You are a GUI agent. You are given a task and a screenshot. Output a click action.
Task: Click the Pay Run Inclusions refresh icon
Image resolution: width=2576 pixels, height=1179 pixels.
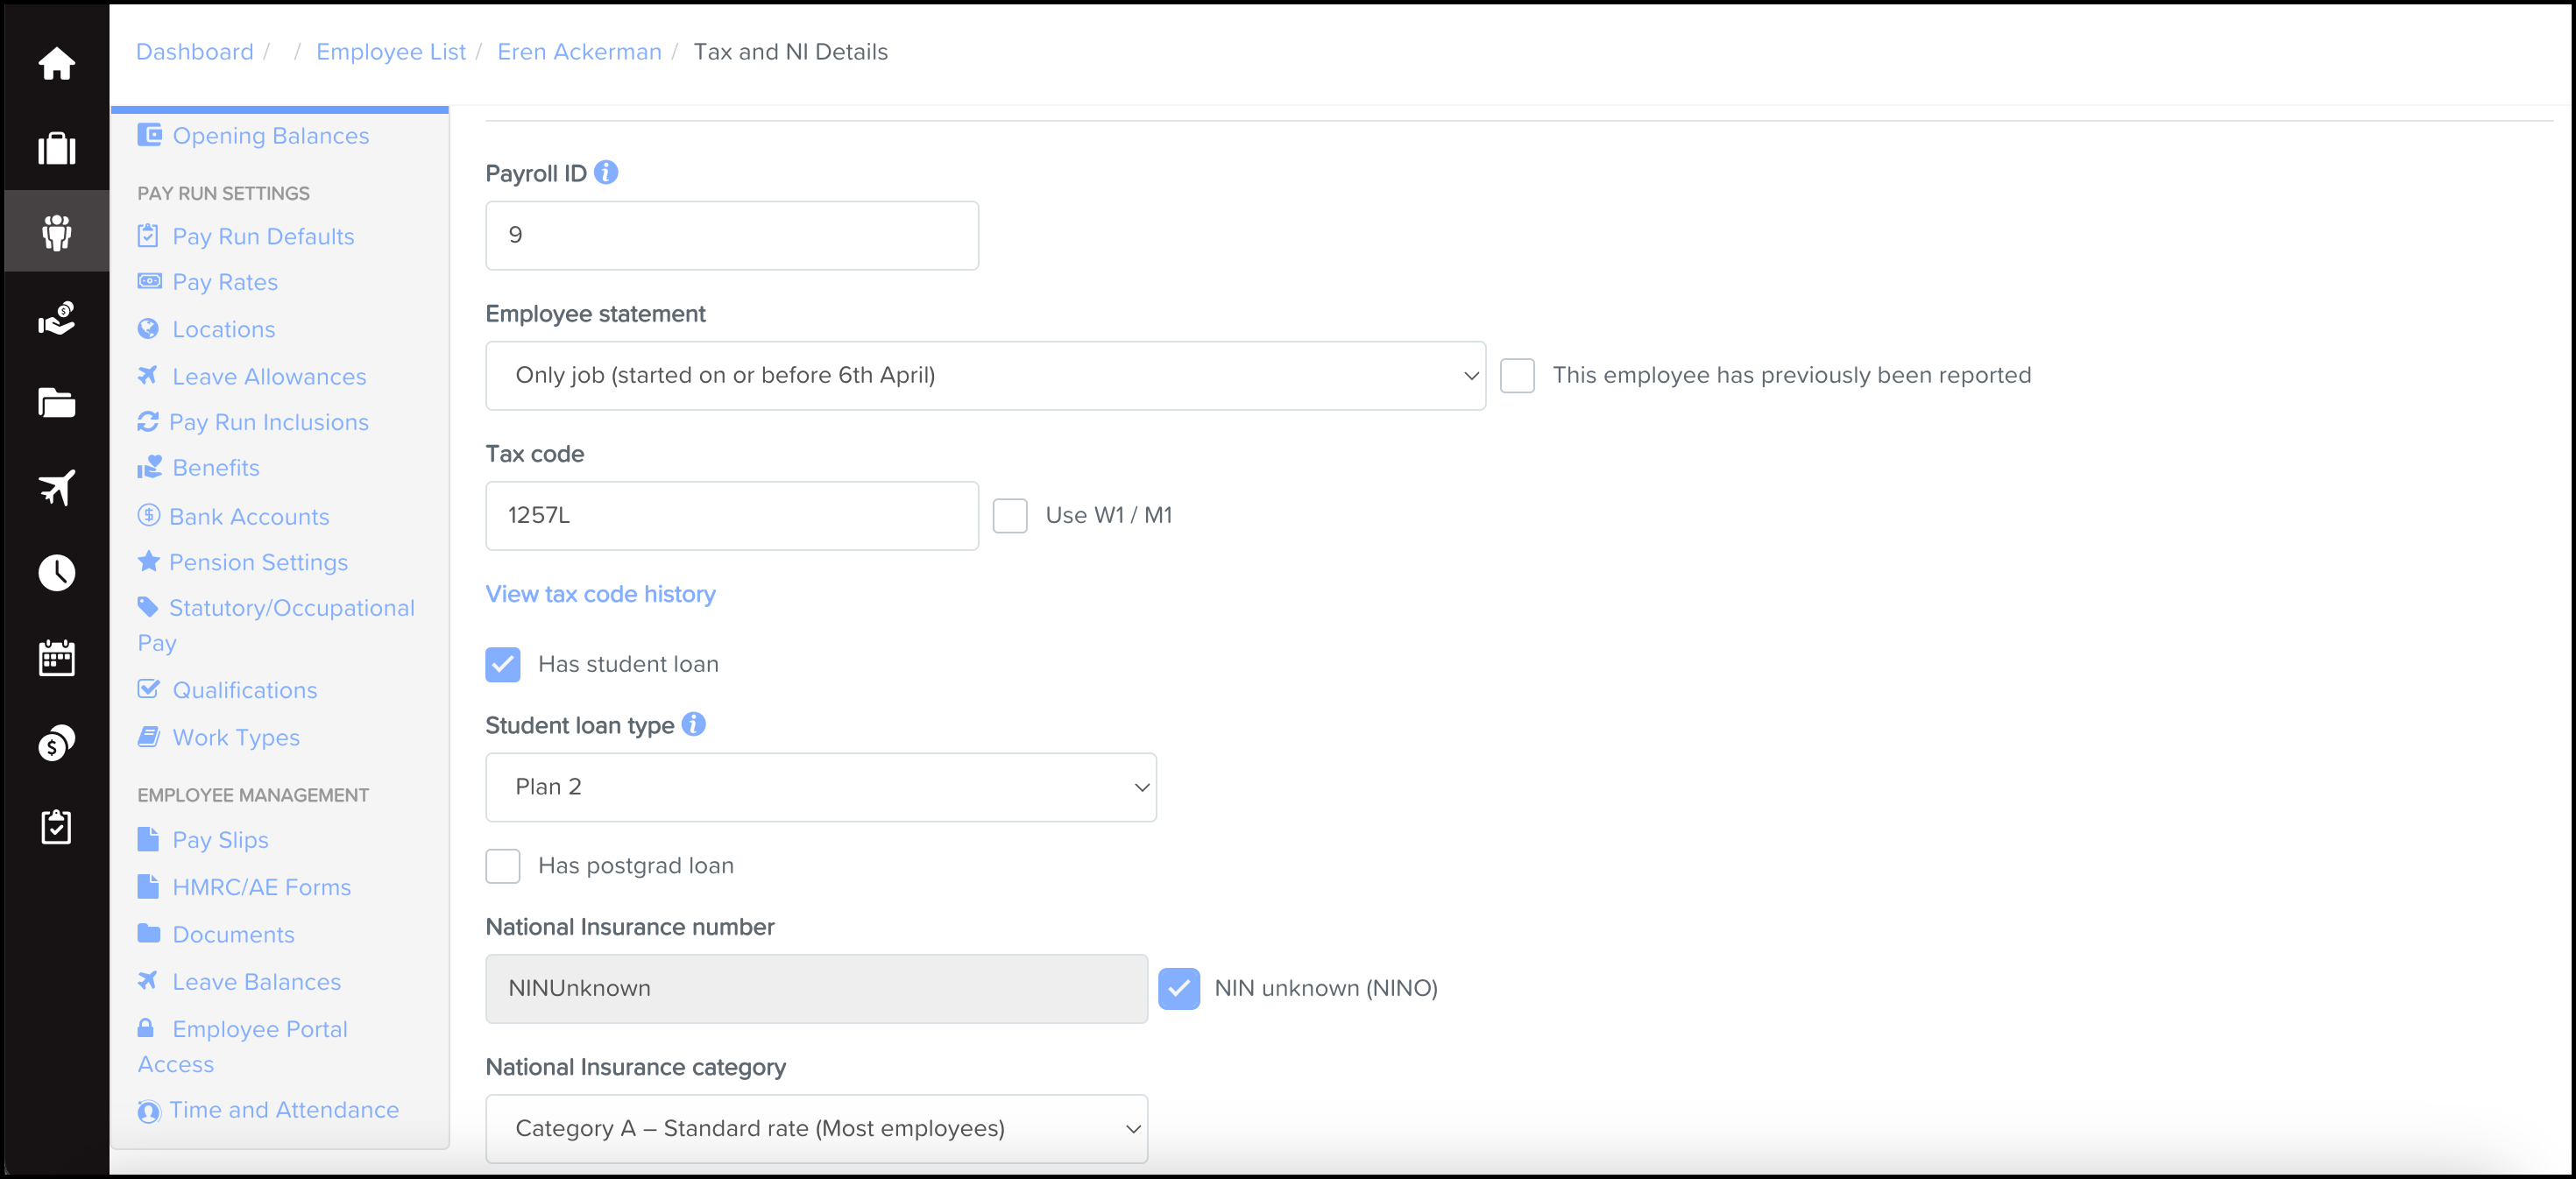pos(148,421)
